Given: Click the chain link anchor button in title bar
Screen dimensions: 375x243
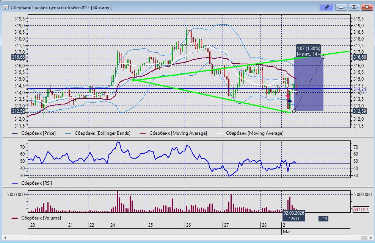Looking at the screenshot, I should pyautogui.click(x=326, y=7).
